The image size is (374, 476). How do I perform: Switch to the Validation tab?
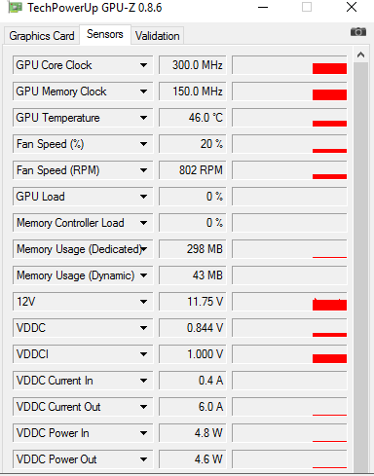point(158,36)
